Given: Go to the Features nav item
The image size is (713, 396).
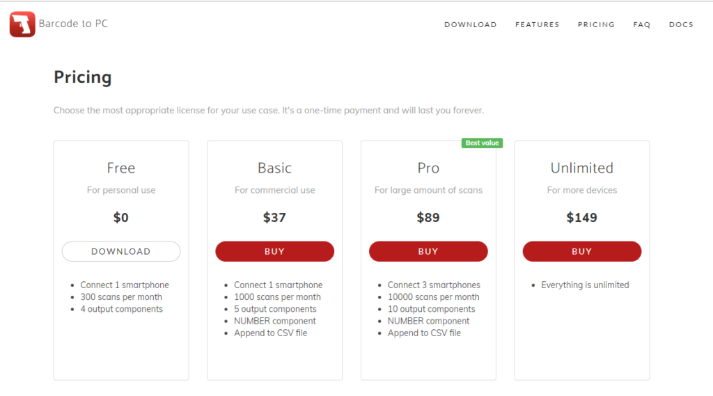Looking at the screenshot, I should point(537,24).
